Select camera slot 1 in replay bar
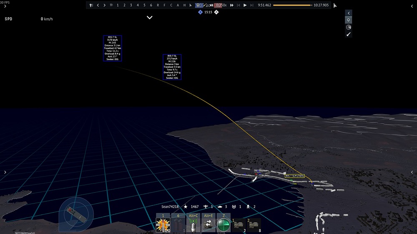The image size is (417, 234). tap(118, 5)
